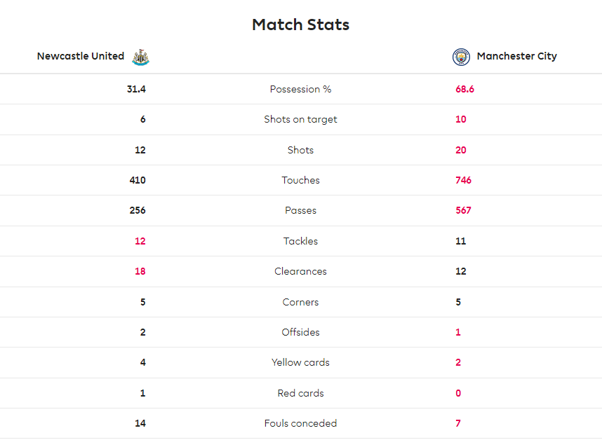Select the Shots on target label
This screenshot has height=447, width=602.
point(300,119)
